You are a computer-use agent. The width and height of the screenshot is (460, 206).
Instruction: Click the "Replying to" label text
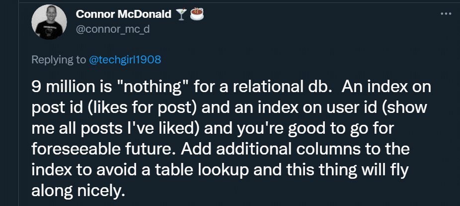59,59
